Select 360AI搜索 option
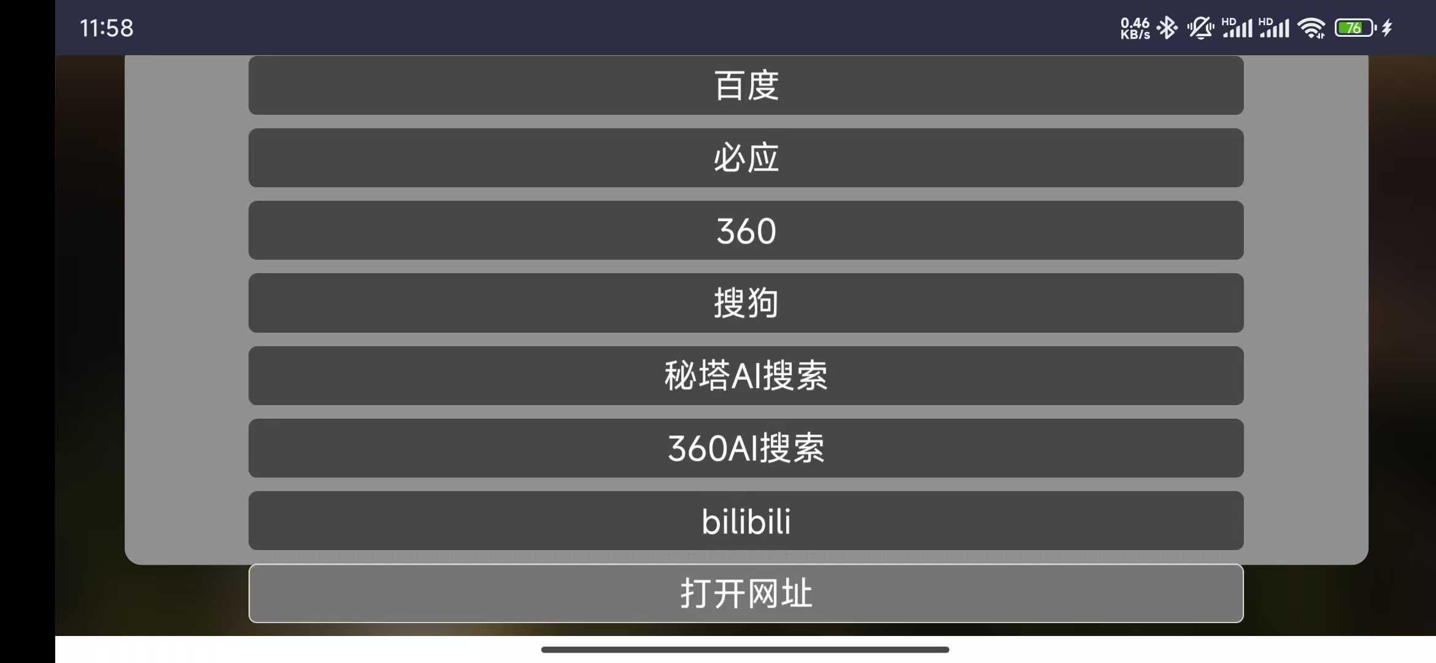Viewport: 1436px width, 663px height. point(746,449)
